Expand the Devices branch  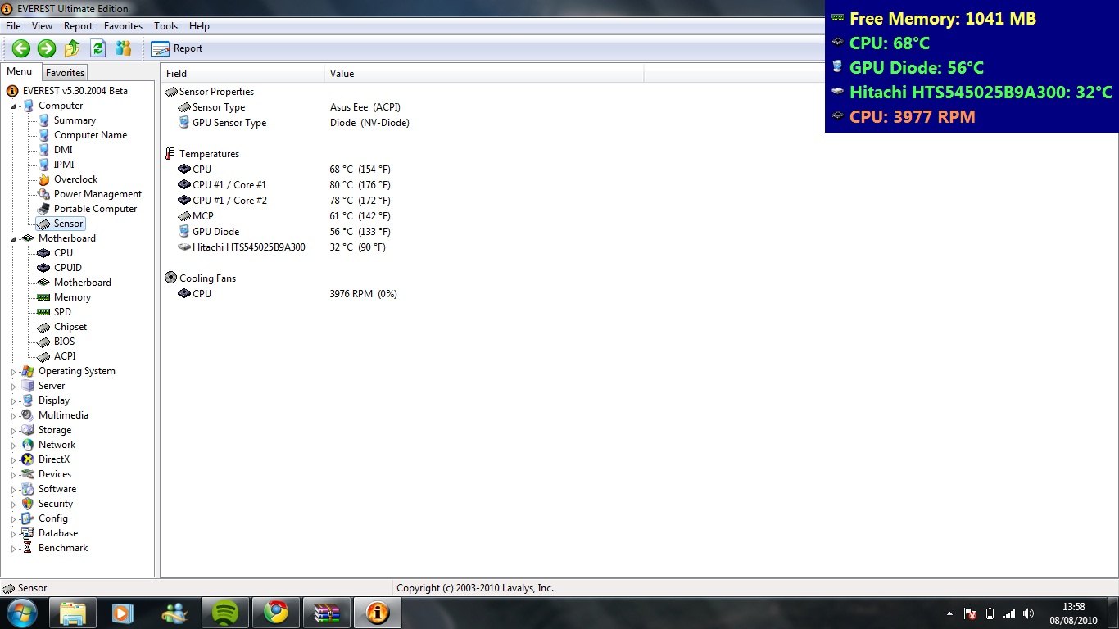[x=13, y=474]
